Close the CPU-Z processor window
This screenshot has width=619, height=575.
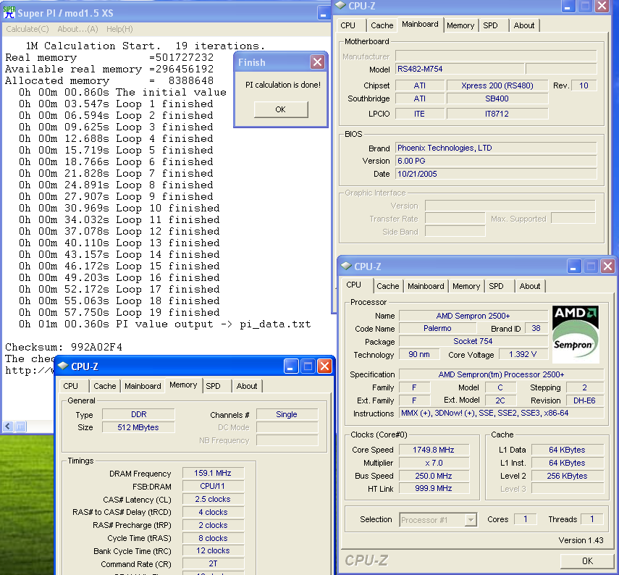(x=607, y=266)
